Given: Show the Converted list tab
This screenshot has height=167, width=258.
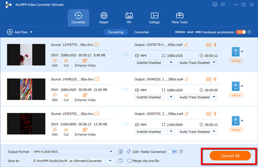Looking at the screenshot, I should click(x=141, y=32).
